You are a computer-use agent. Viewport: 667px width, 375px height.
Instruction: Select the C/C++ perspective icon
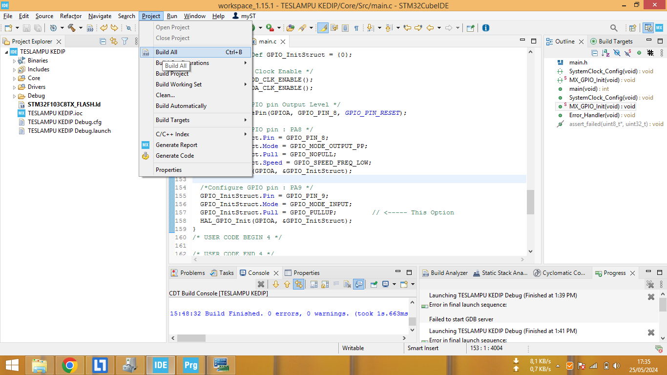pos(648,28)
